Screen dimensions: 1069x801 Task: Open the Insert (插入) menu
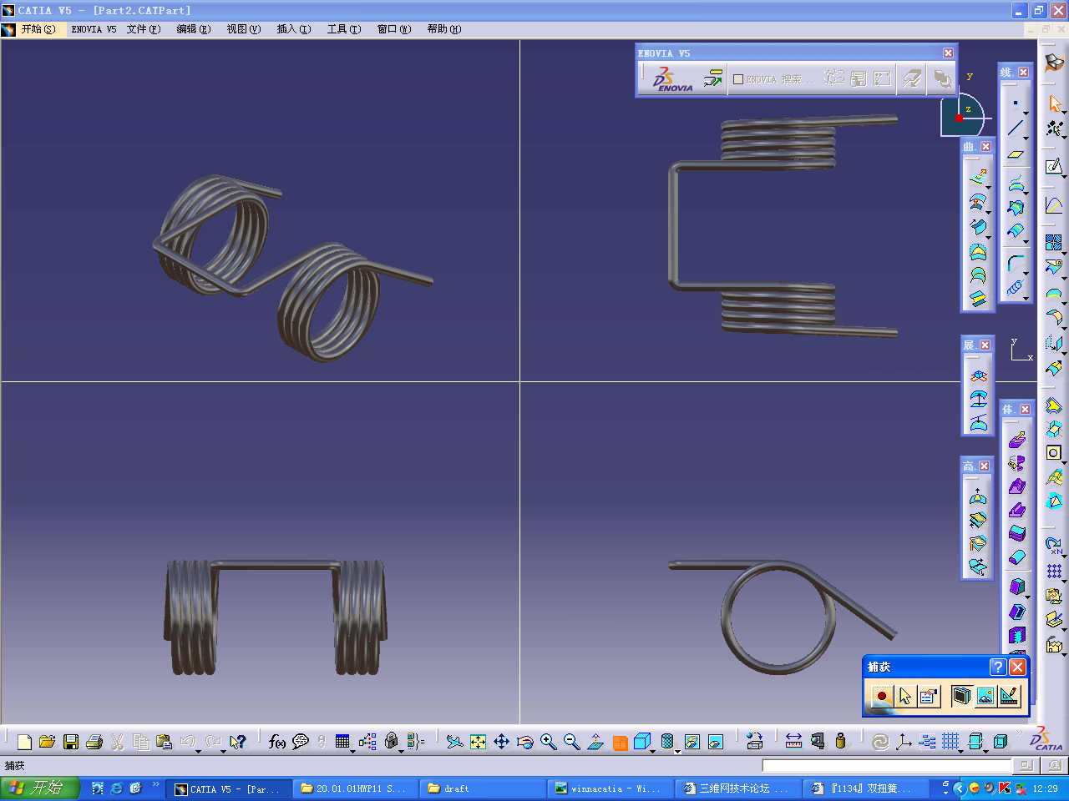point(294,29)
